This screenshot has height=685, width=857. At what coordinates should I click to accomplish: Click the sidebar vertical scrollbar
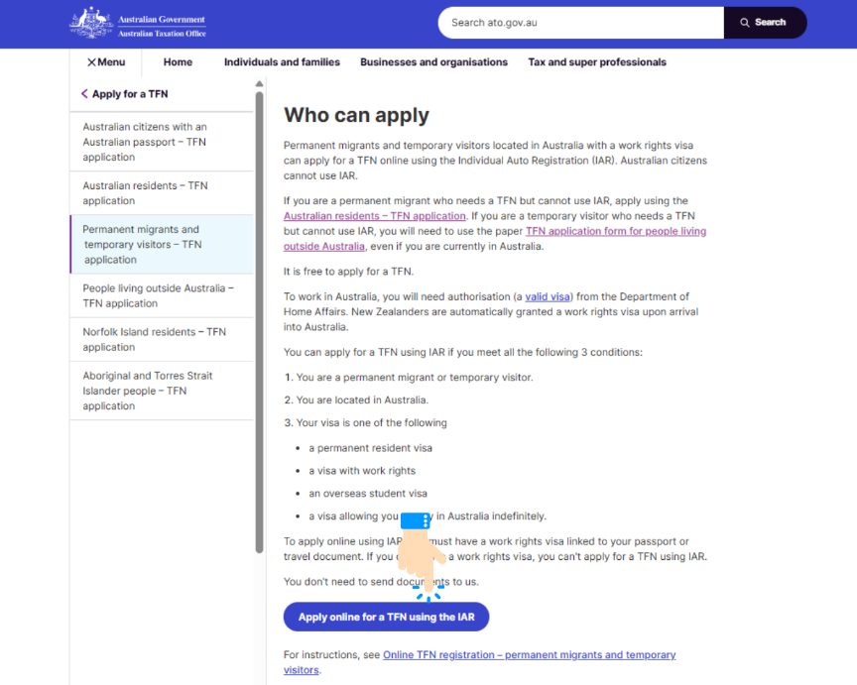pyautogui.click(x=260, y=317)
